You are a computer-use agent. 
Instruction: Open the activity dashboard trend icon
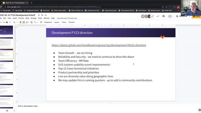pyautogui.click(x=158, y=16)
